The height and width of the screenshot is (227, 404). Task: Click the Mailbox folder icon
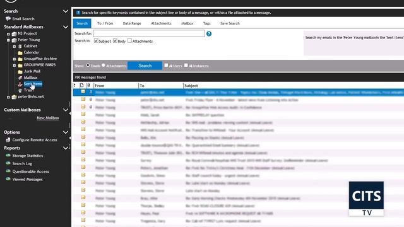(20, 78)
